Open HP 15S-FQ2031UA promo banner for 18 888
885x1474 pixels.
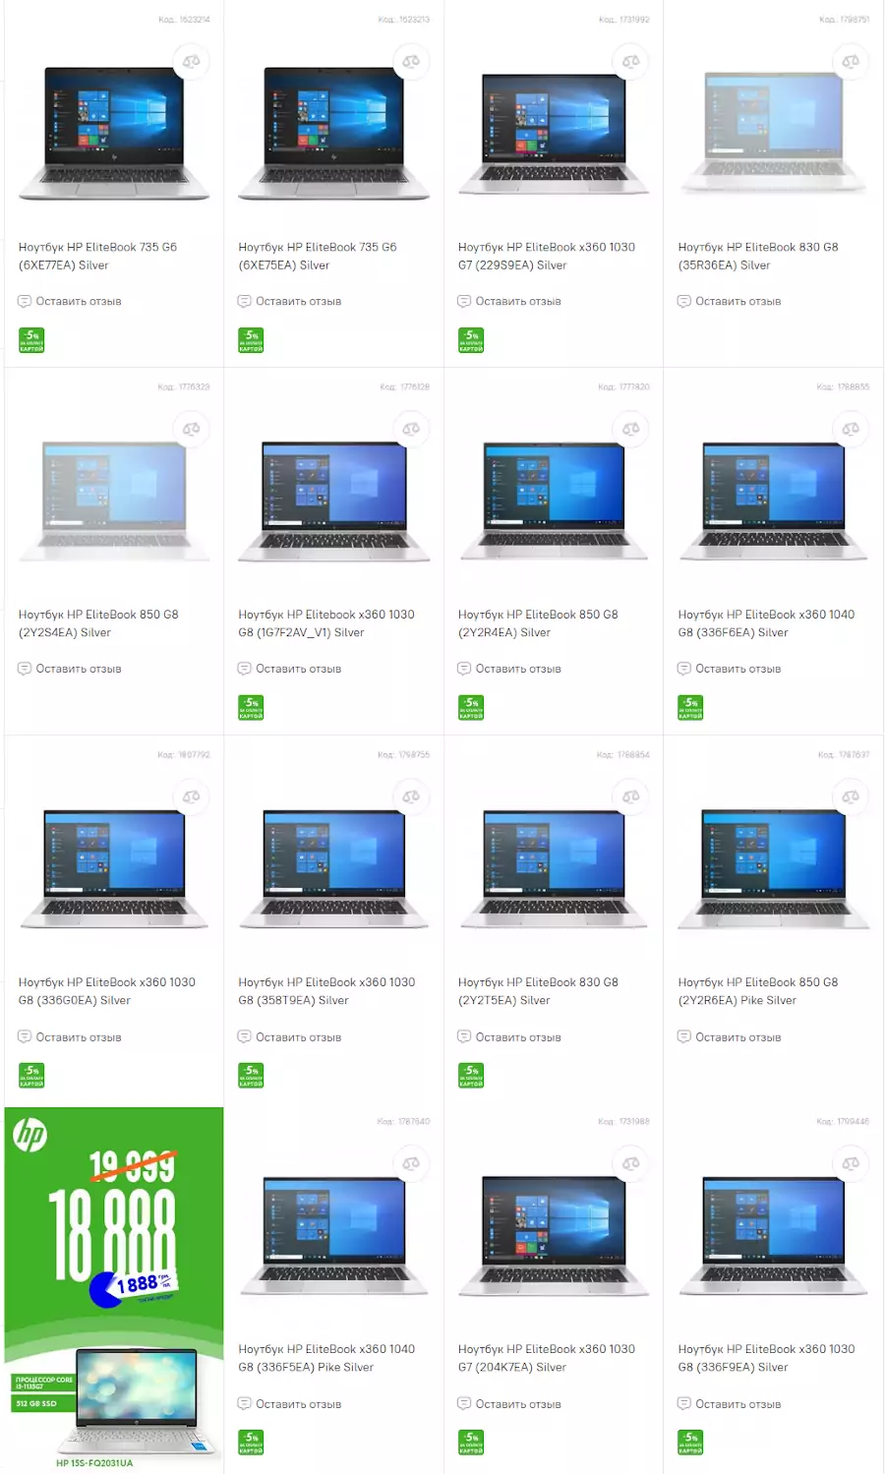[114, 1289]
